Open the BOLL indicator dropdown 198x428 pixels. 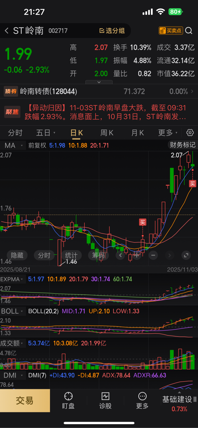pos(12,311)
